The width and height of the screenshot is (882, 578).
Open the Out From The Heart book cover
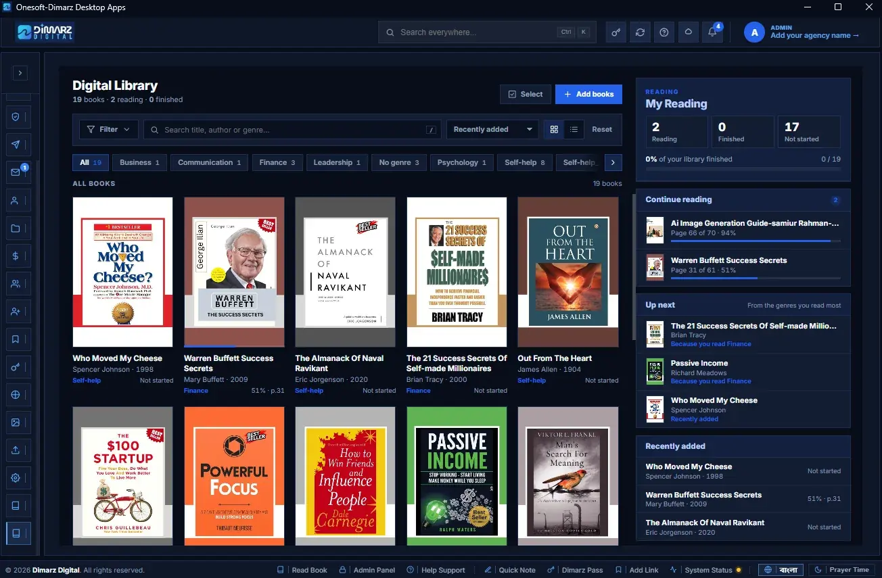click(x=568, y=272)
